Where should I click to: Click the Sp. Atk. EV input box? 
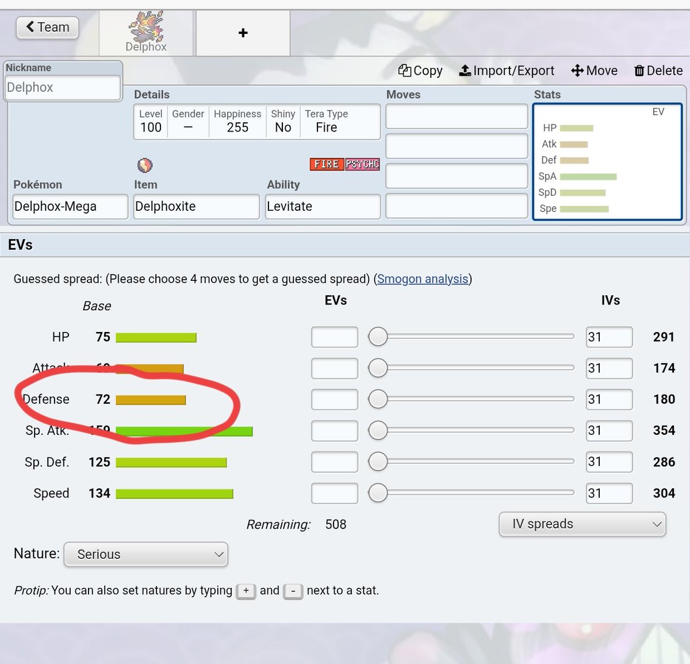pyautogui.click(x=335, y=430)
